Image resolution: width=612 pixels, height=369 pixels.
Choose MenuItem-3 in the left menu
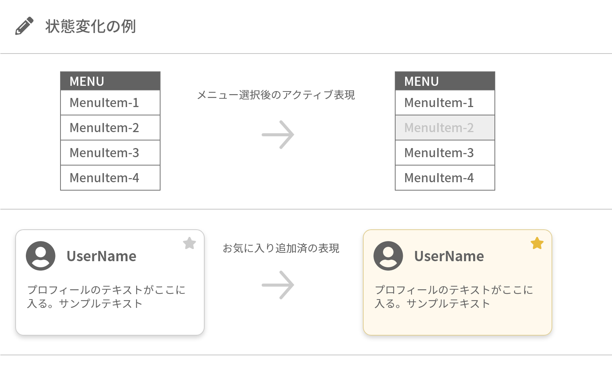coord(110,153)
